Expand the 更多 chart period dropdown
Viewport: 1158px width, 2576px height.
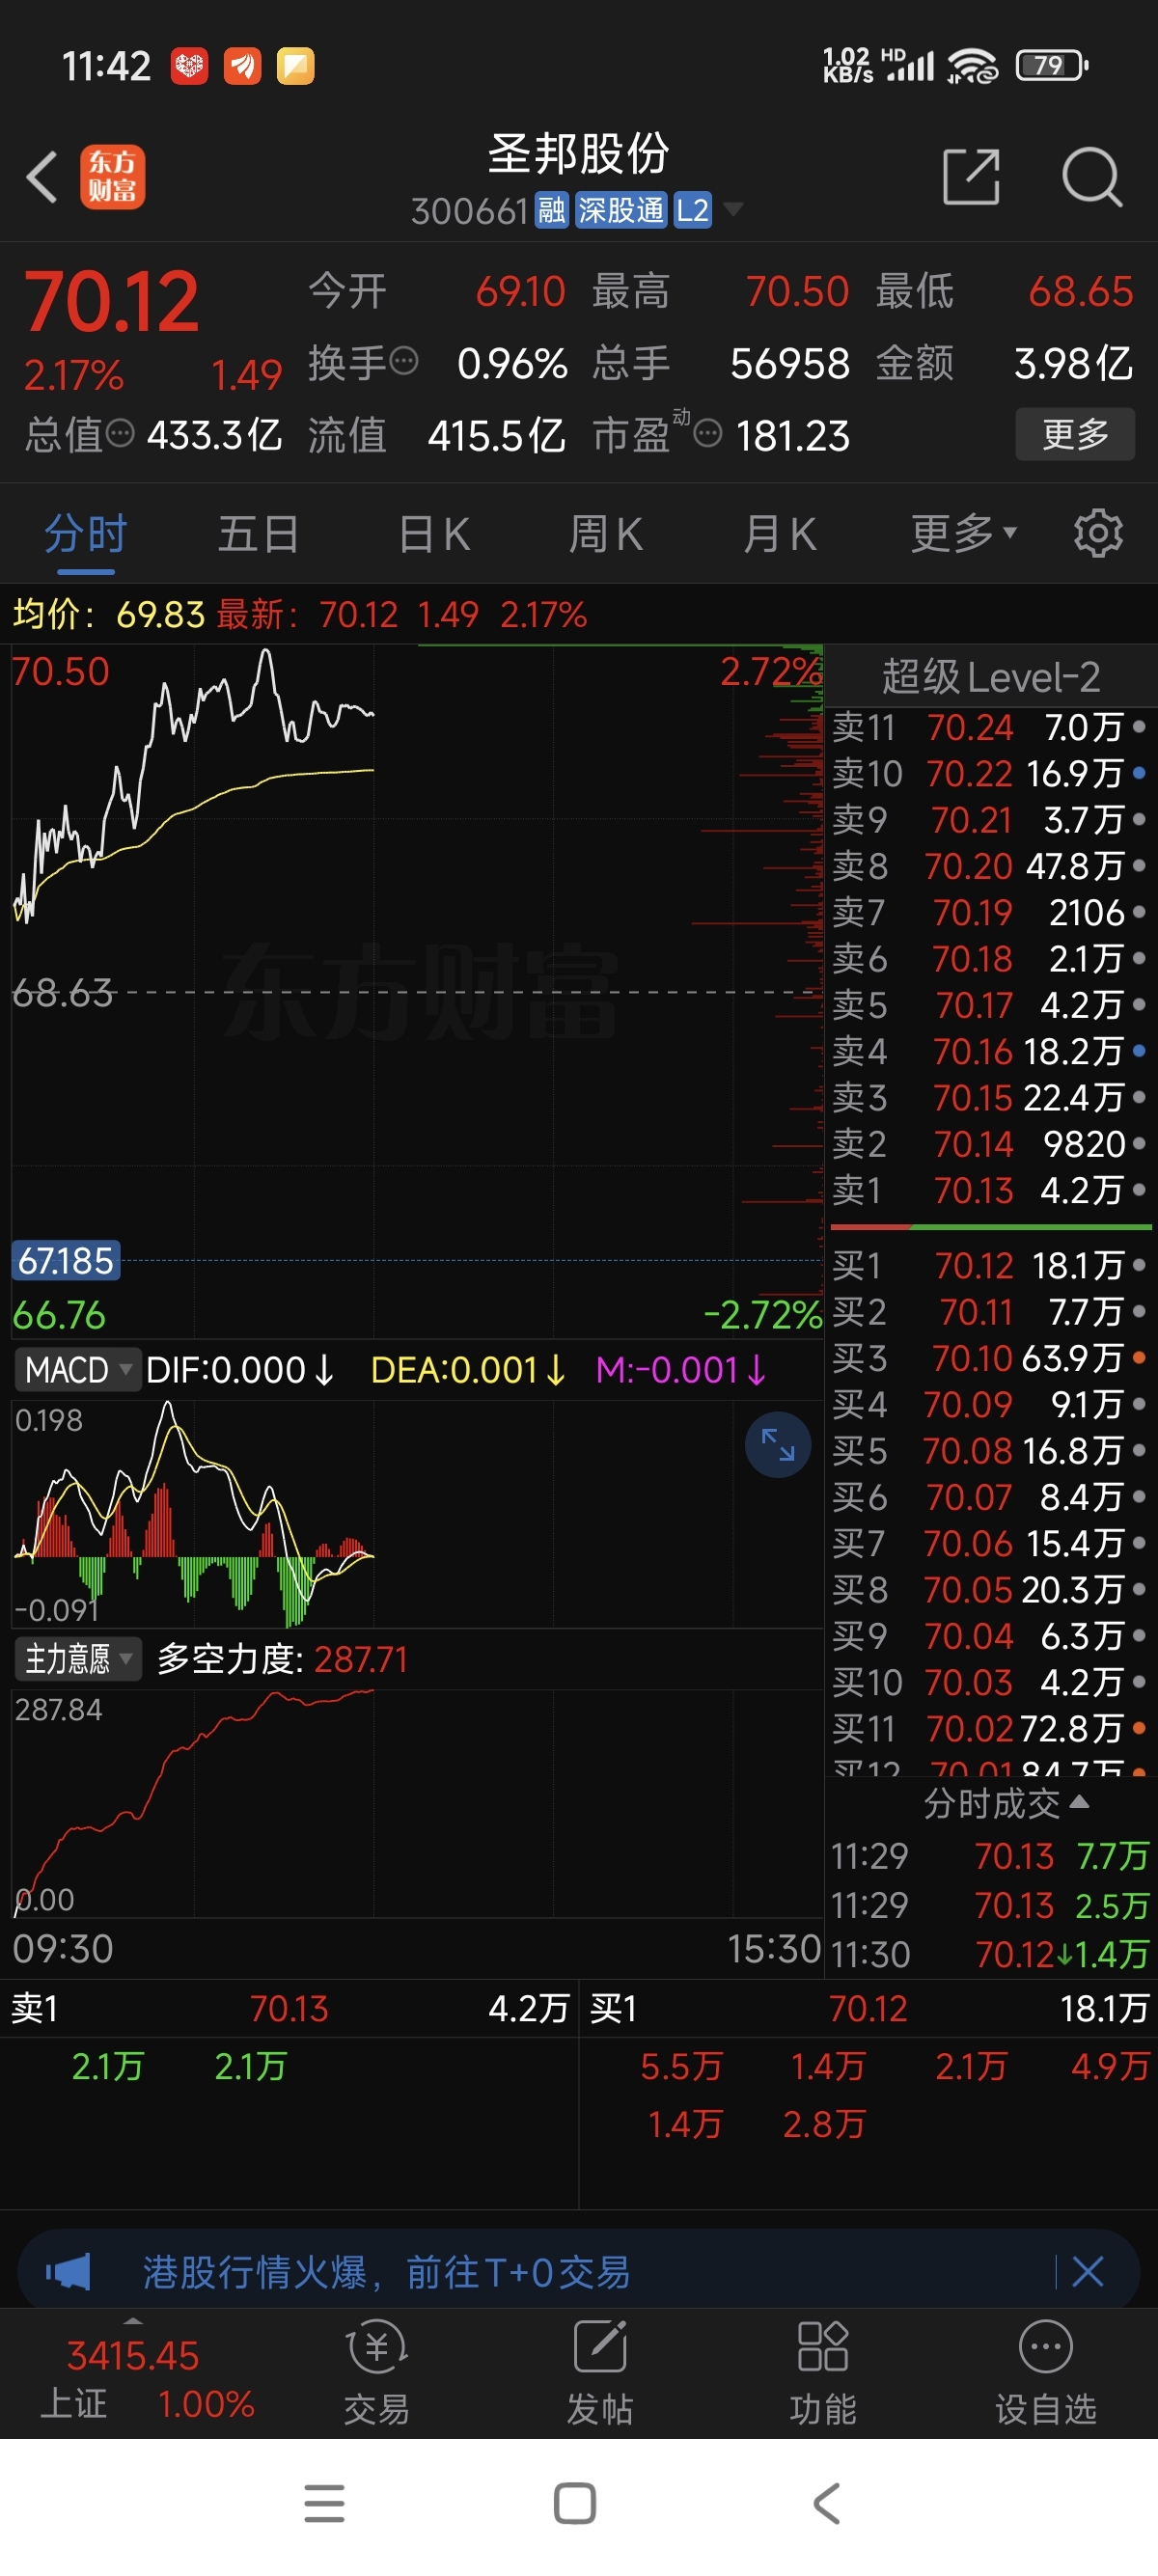click(963, 534)
